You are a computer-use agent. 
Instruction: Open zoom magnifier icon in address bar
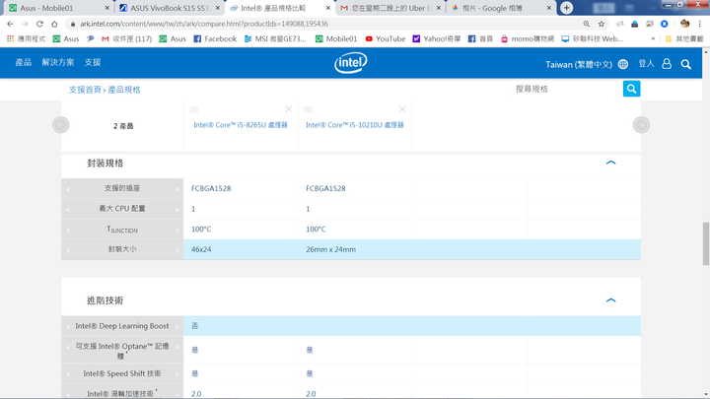click(587, 24)
